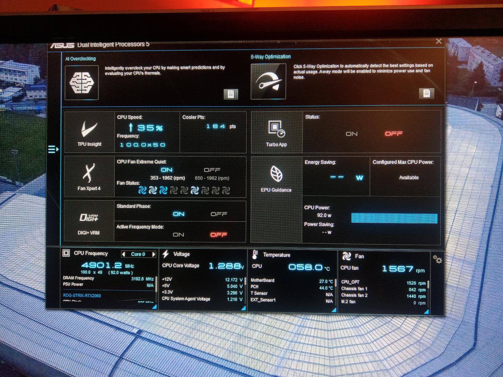Viewport: 503px width, 377px height.
Task: Click the CPU Power usage bar
Action: coord(394,218)
